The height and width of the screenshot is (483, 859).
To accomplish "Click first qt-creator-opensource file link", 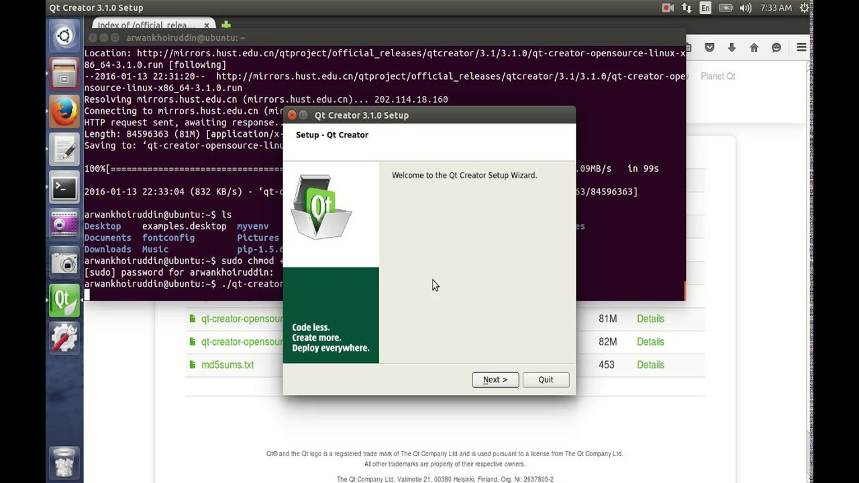I will pos(242,319).
